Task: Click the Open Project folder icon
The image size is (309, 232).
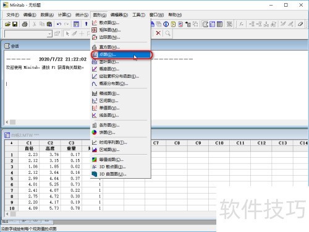Action: coord(7,24)
